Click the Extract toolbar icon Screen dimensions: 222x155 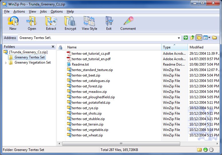[x=51, y=21]
